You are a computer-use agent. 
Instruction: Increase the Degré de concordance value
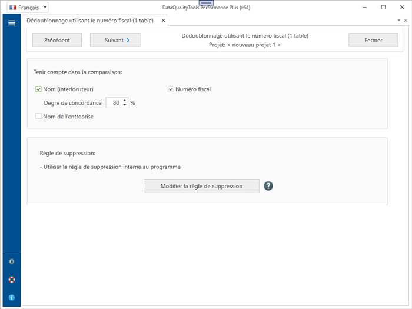point(125,101)
